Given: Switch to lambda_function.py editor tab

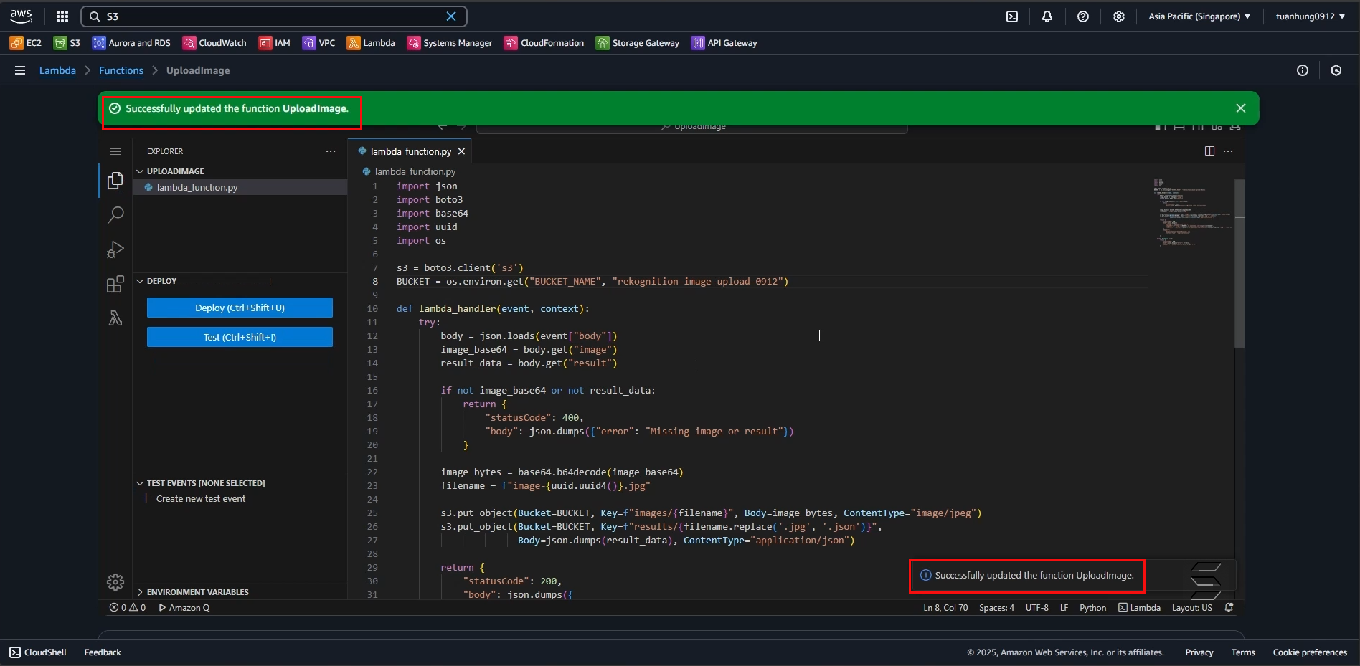Looking at the screenshot, I should pos(411,151).
